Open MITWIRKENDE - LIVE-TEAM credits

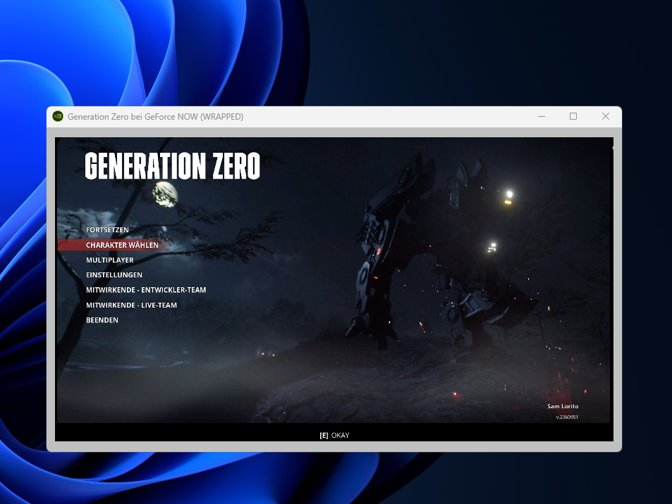click(x=131, y=305)
